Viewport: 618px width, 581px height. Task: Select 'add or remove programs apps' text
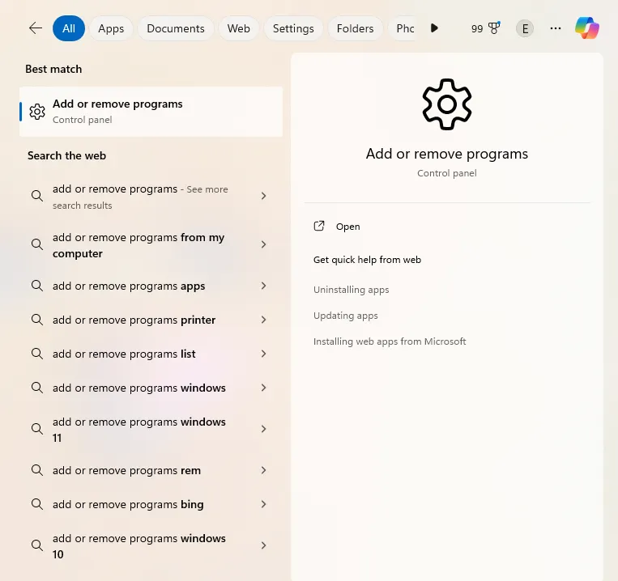point(129,286)
